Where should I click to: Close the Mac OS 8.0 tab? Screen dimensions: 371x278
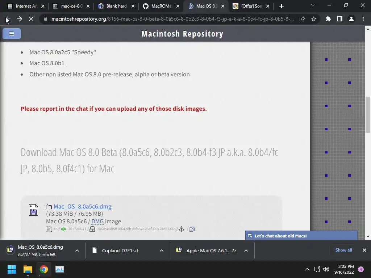point(223,6)
